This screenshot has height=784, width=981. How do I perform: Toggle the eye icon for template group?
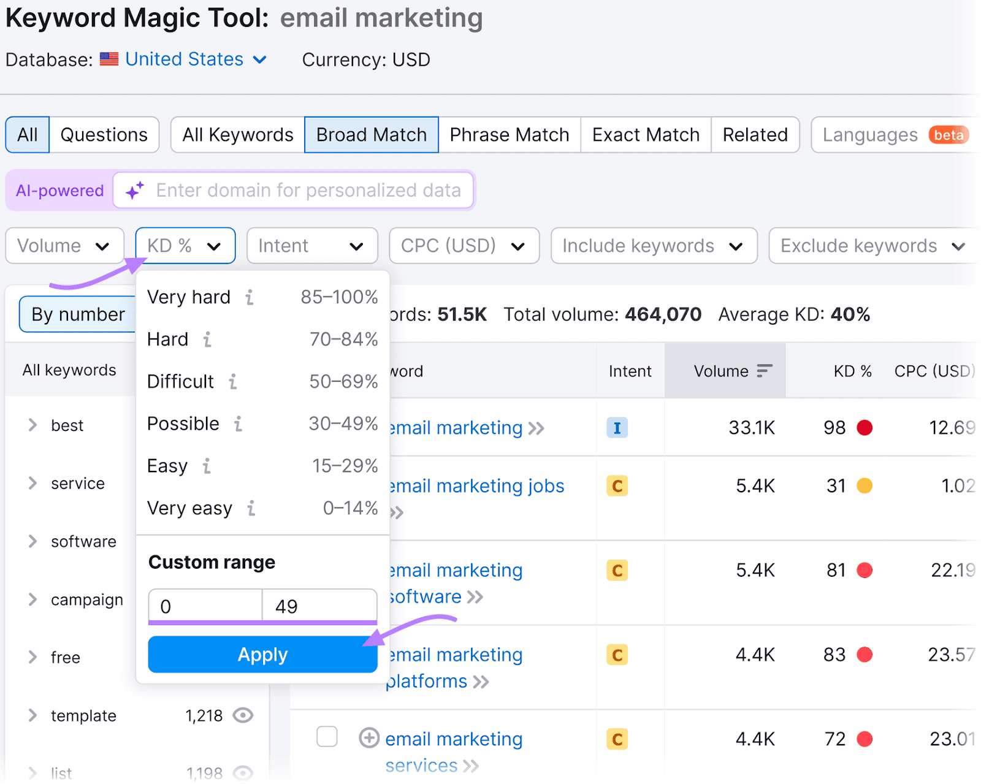click(243, 715)
